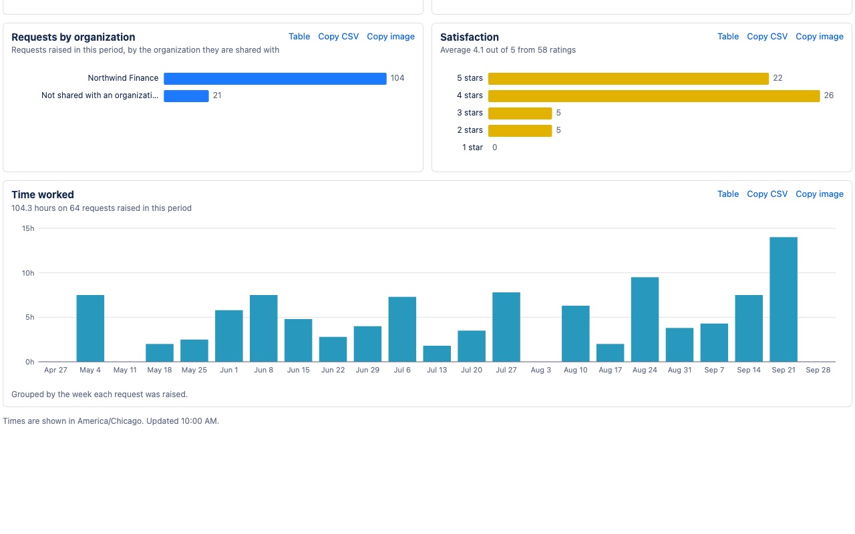Click the Satisfaction card heading

click(x=470, y=37)
